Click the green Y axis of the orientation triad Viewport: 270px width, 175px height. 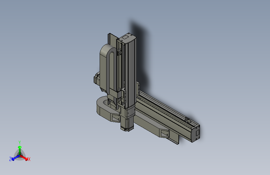(20, 150)
